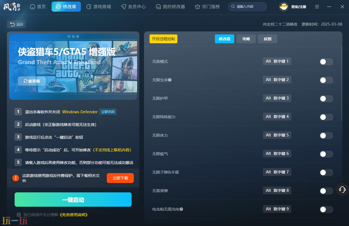Click hotkey Alt 数字键 3 box
349x226 pixels.
pyautogui.click(x=277, y=98)
